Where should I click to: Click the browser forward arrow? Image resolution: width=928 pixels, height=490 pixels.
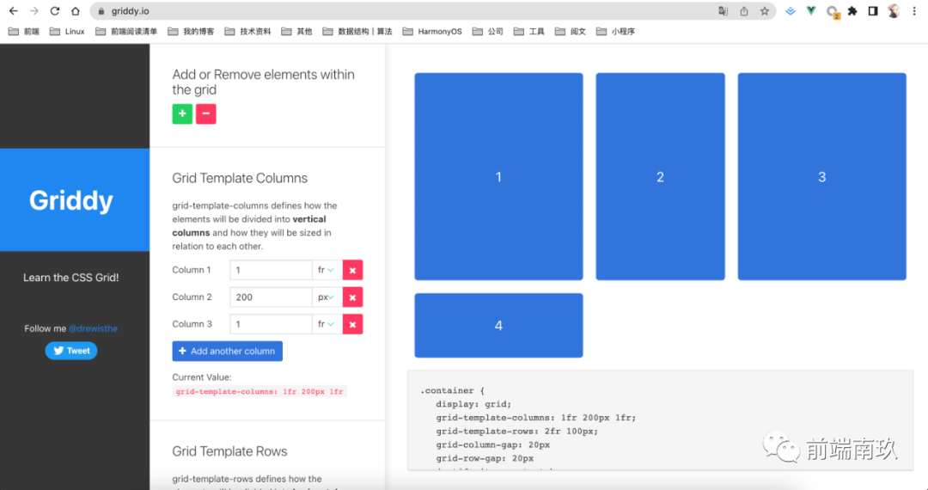coord(34,11)
